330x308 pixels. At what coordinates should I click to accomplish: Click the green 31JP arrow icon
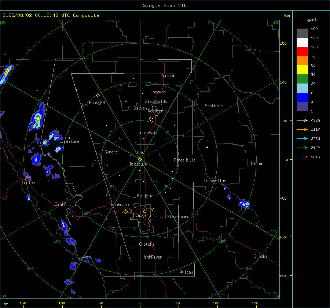tap(302, 148)
